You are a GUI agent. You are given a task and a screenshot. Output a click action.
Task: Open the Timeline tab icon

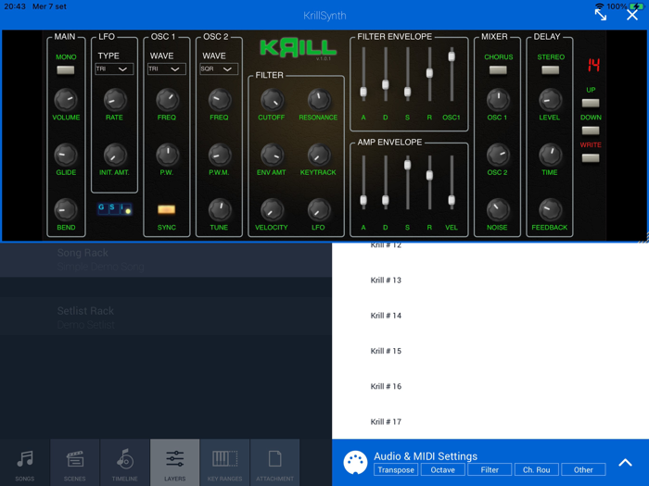(124, 459)
